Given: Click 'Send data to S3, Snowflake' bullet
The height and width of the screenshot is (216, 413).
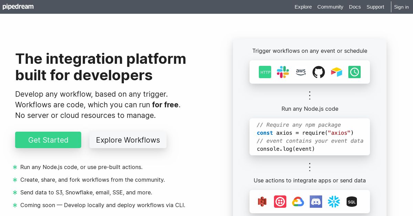Looking at the screenshot, I should coord(86,193).
